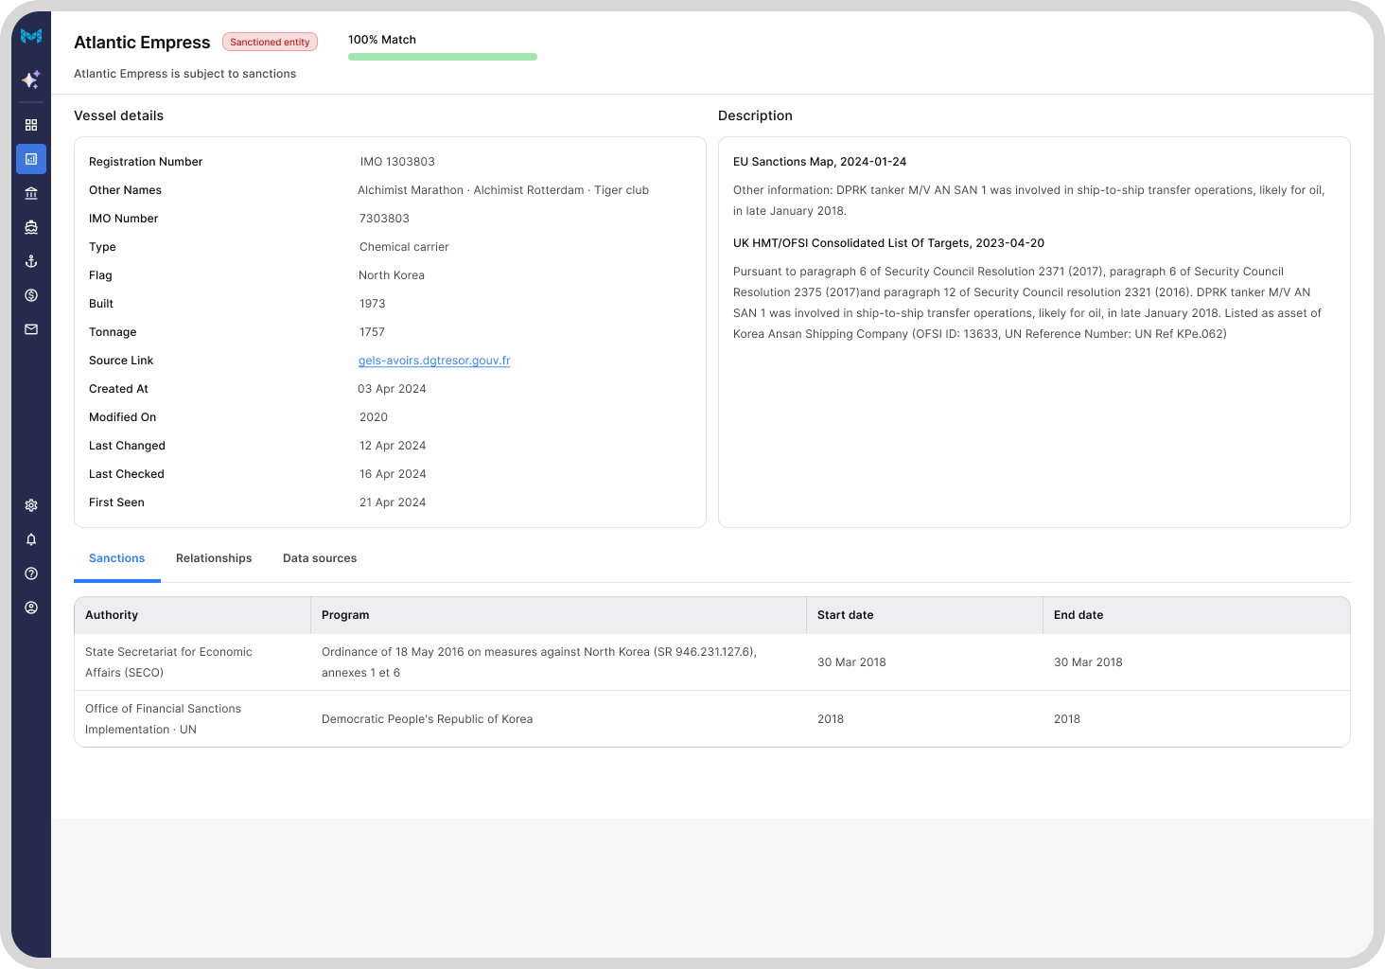Viewport: 1385px width, 969px height.
Task: Open the dollar coin sidebar icon
Action: click(31, 295)
